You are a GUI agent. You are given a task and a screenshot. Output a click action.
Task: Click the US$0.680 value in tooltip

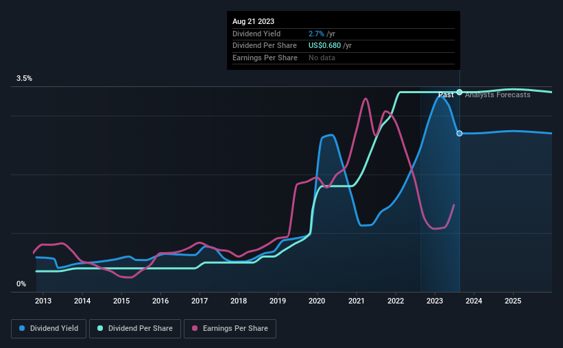pos(324,46)
